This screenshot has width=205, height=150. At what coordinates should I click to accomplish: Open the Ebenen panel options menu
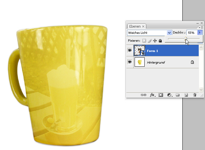(x=201, y=28)
